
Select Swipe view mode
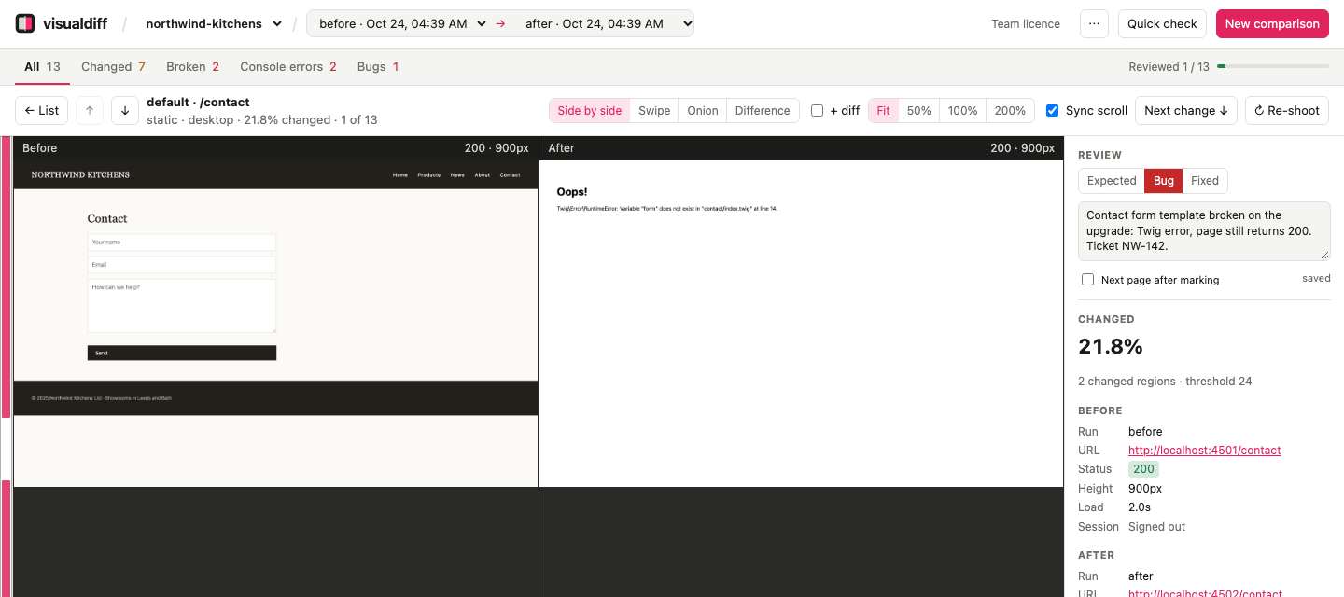[x=654, y=110]
